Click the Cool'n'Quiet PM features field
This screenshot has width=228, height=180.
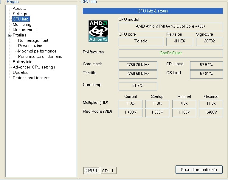[x=170, y=54]
